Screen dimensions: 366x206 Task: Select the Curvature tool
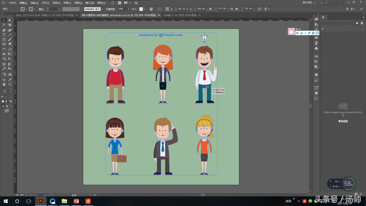coord(10,30)
